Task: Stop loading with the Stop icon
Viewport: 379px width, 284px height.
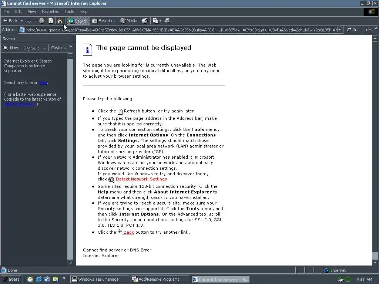Action: click(x=42, y=21)
